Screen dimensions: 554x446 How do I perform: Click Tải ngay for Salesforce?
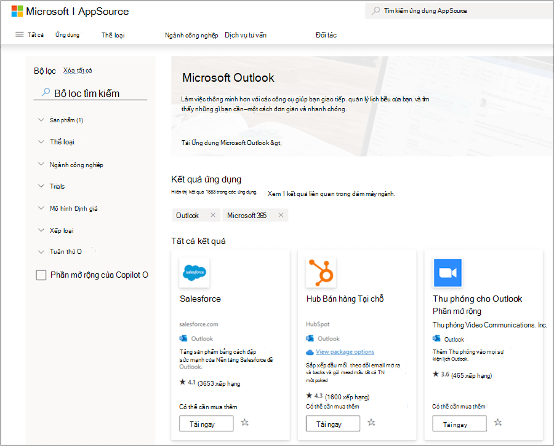206,423
